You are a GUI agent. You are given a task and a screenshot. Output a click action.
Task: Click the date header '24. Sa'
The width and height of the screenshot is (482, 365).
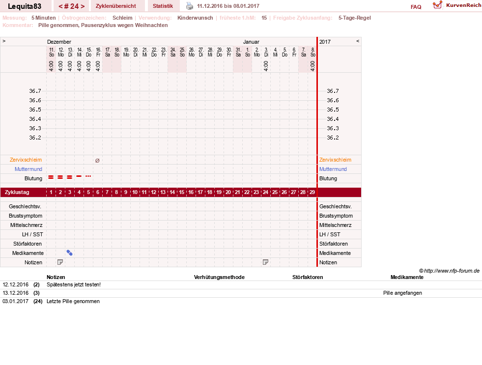click(x=173, y=52)
